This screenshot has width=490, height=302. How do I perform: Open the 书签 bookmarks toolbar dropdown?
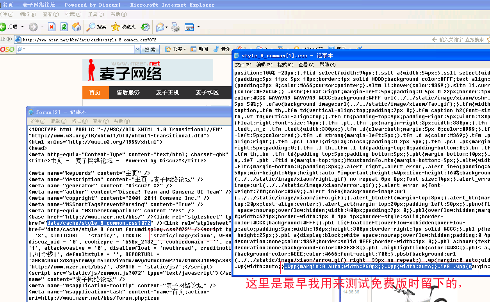tap(176, 49)
